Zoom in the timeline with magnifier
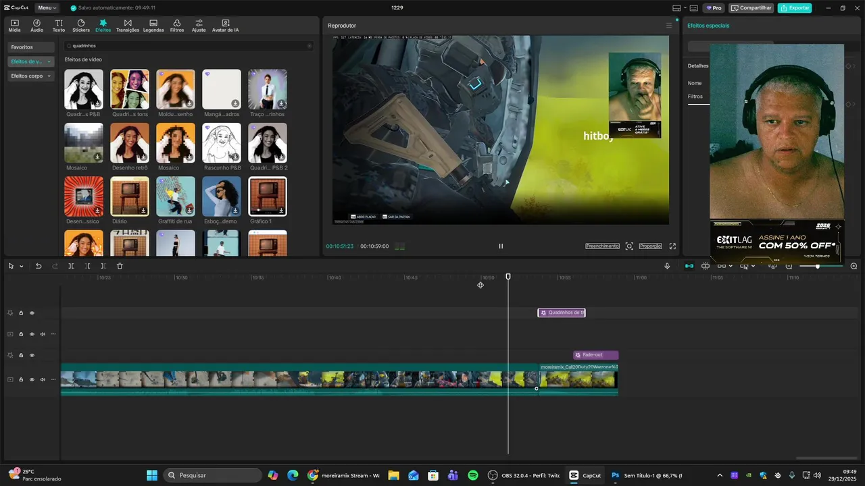 pos(854,266)
